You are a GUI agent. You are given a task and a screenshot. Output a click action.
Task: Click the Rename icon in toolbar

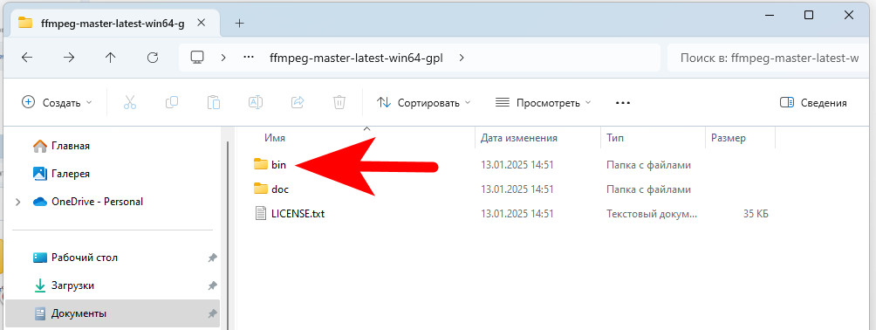tap(256, 102)
